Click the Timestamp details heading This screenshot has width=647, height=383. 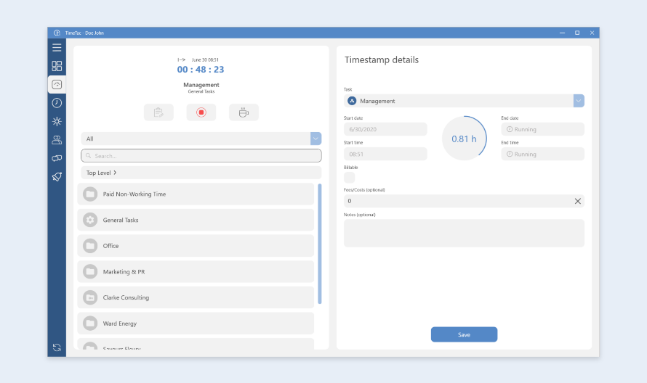click(x=382, y=60)
